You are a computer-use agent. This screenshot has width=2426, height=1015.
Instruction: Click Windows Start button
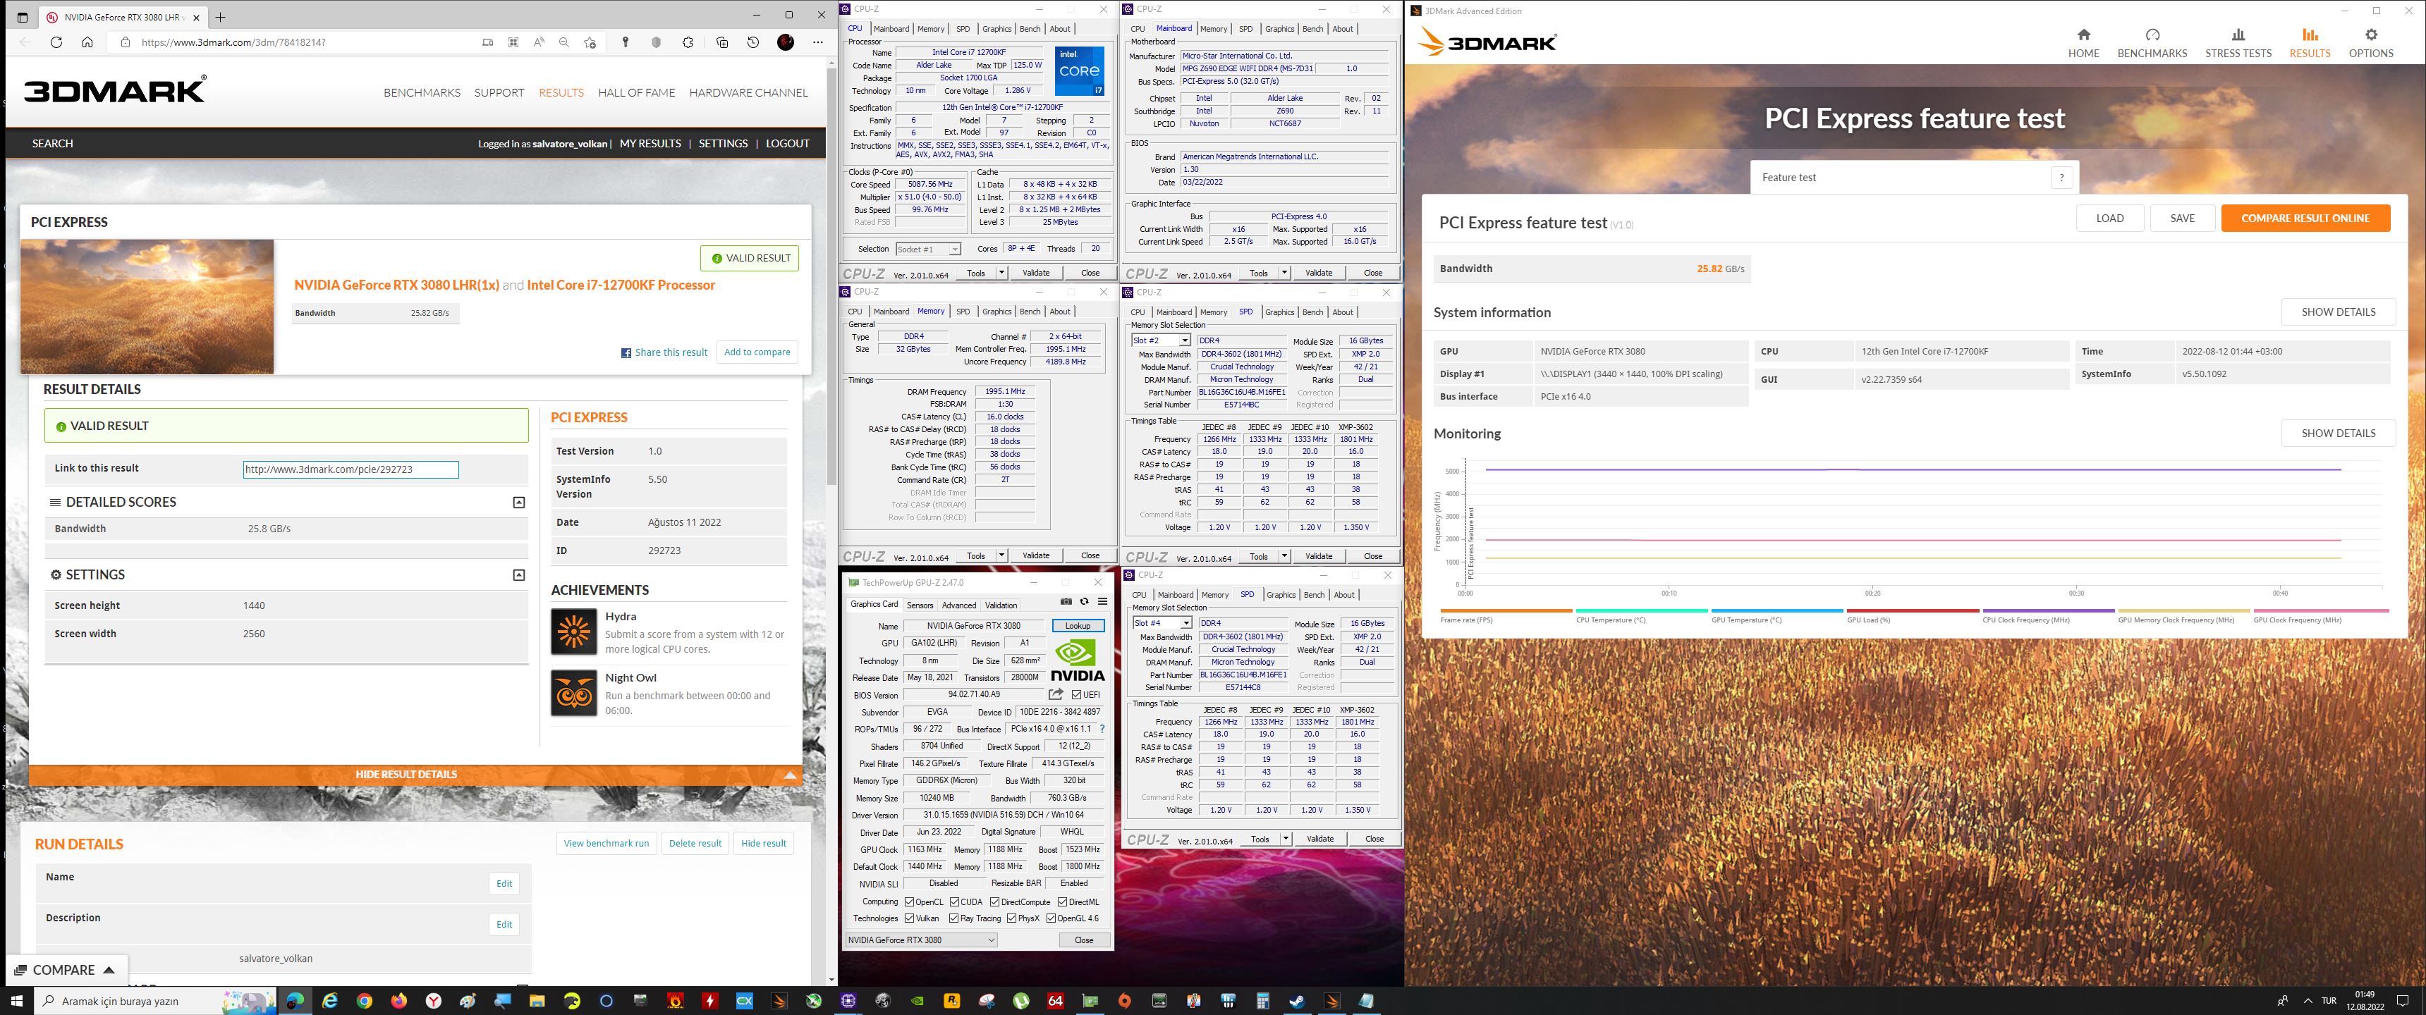click(17, 1001)
